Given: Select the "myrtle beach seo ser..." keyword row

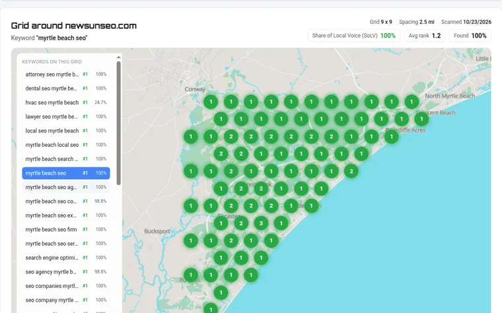Looking at the screenshot, I should click(66, 243).
